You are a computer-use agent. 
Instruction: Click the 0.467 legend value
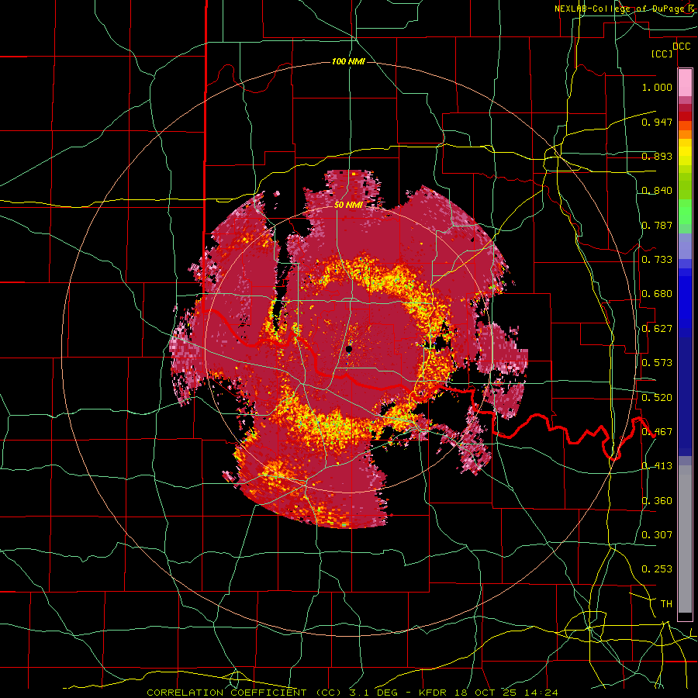point(657,432)
